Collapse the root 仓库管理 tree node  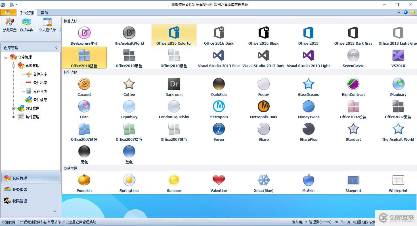click(6, 57)
